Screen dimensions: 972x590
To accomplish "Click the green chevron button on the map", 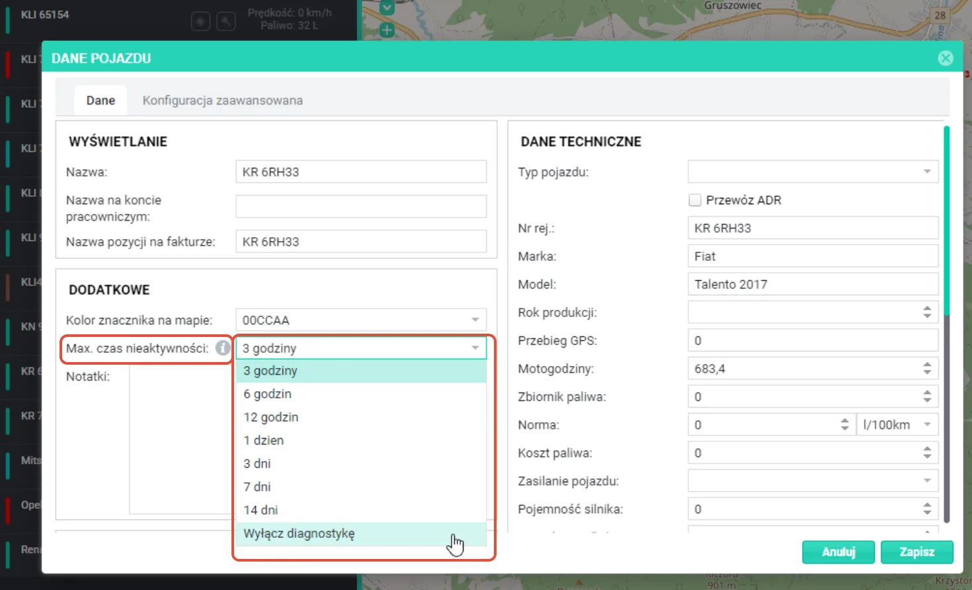I will [387, 7].
